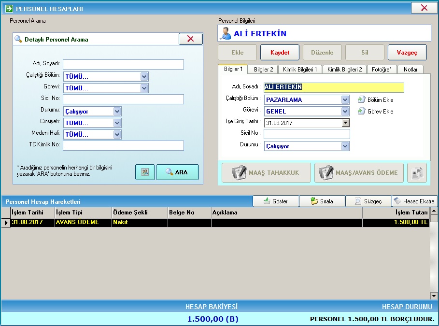
Task: Open the İşe Giriş Tarihi date picker
Action: click(x=345, y=123)
